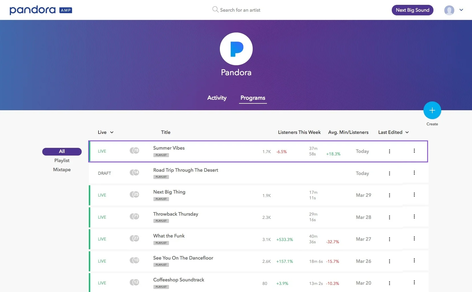472x292 pixels.
Task: Switch to the Programs tab
Action: tap(253, 98)
